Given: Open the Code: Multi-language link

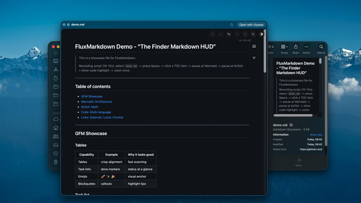Looking at the screenshot, I should pyautogui.click(x=96, y=112).
